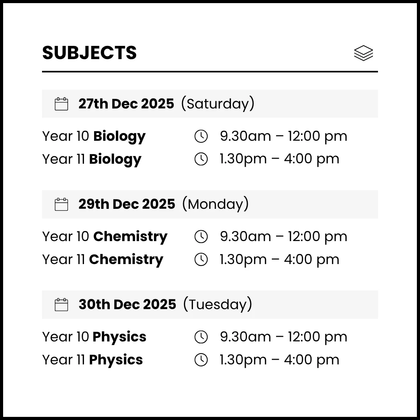This screenshot has height=420, width=420.
Task: Click the Year 10 Biology label
Action: click(94, 136)
